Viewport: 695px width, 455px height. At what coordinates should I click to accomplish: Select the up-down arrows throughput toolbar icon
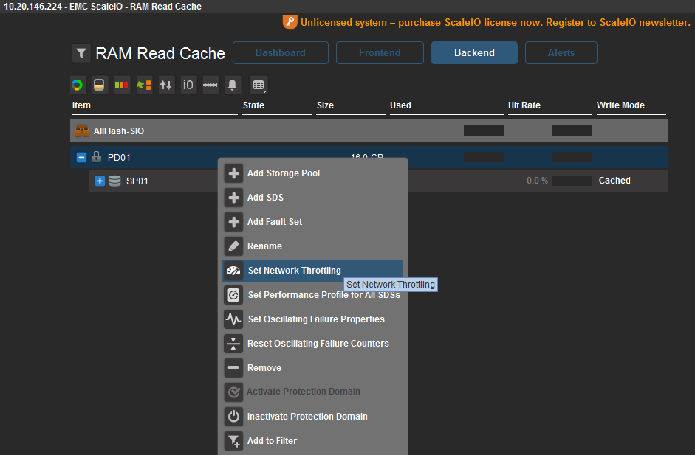(x=165, y=85)
